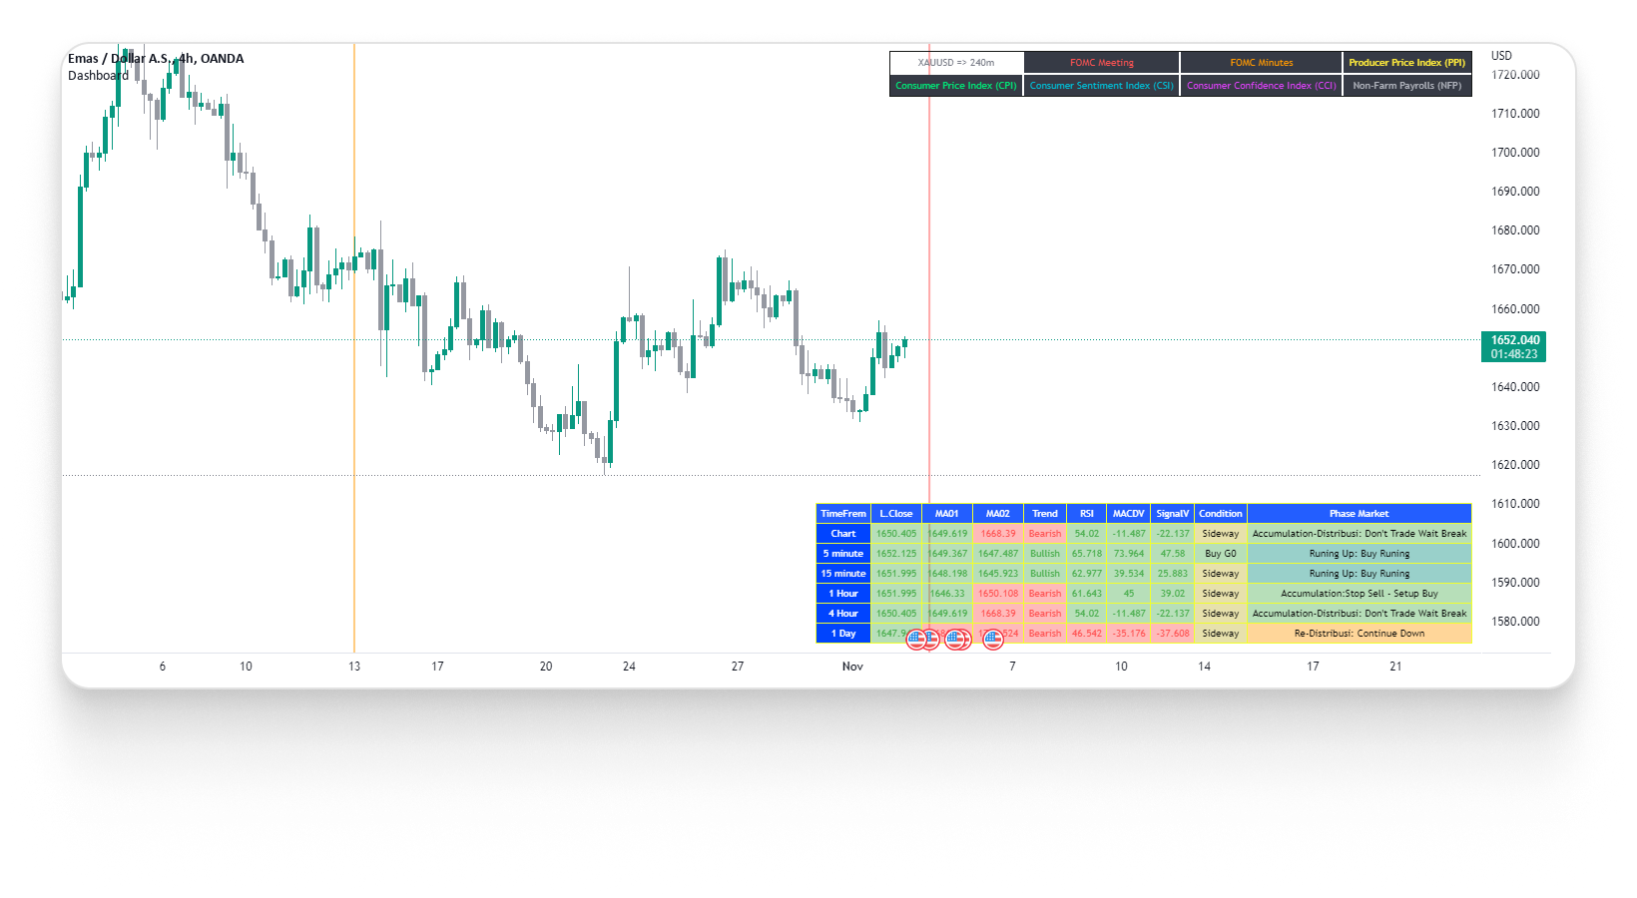Image resolution: width=1637 pixels, height=898 pixels.
Task: Click the Non-Farm Payrolls (NFP) legend cell
Action: 1406,86
